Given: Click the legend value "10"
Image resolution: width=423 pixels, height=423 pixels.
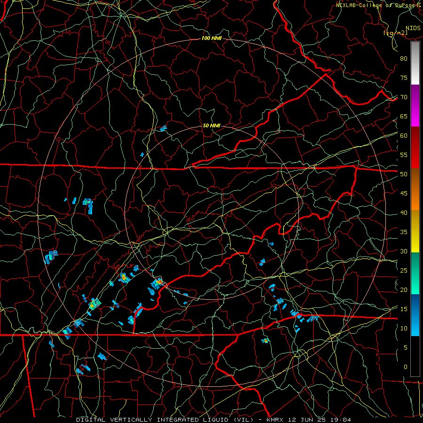Looking at the screenshot, I should click(x=404, y=329).
